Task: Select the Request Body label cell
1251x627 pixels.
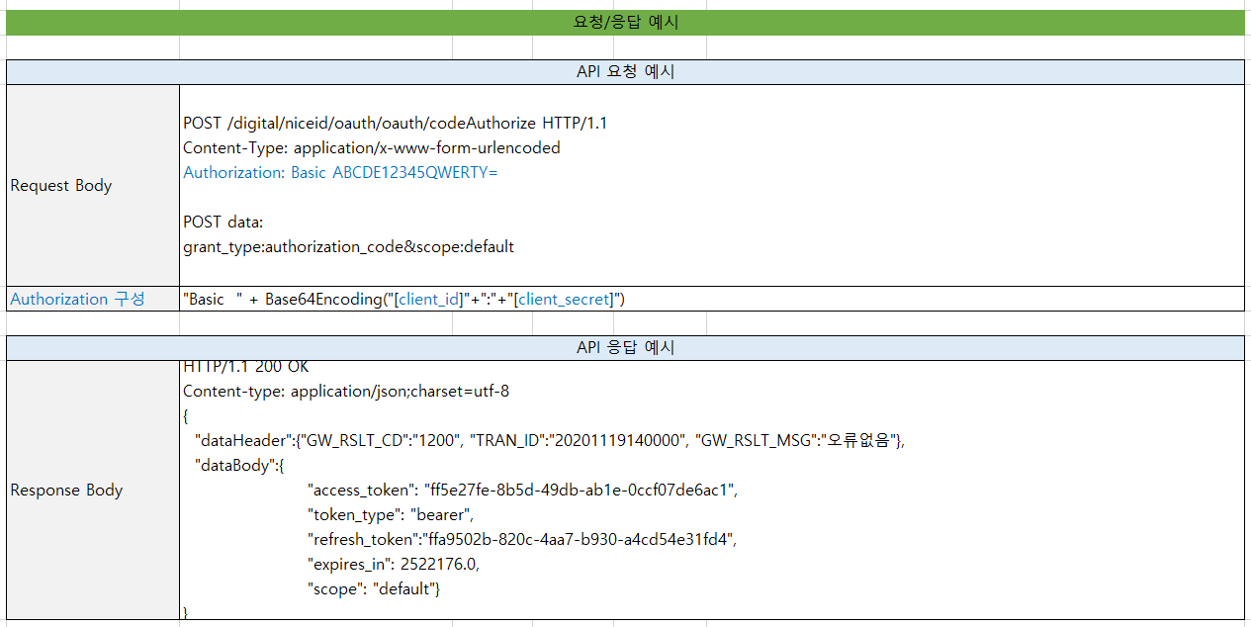Action: coord(61,186)
